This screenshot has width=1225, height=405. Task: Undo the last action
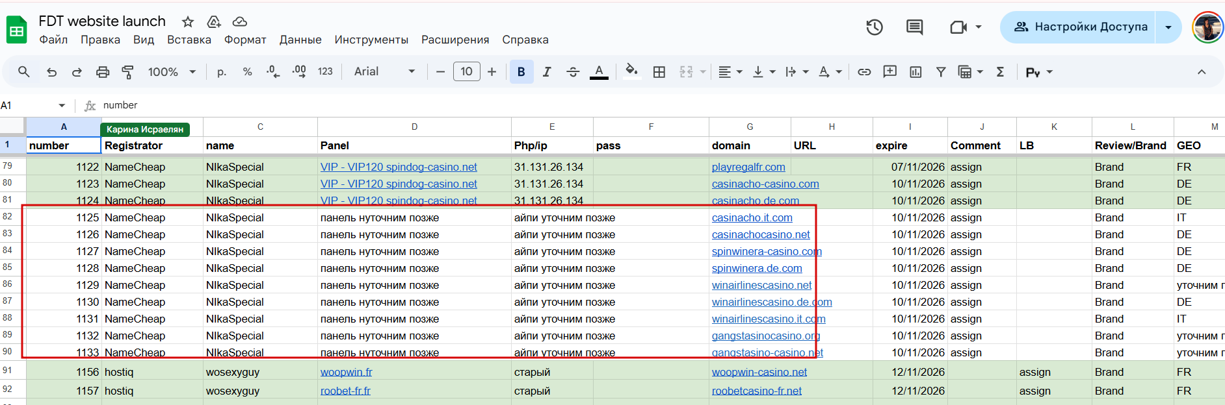[52, 72]
